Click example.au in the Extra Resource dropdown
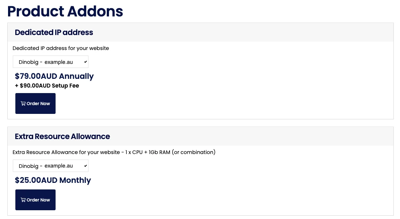 click(59, 166)
